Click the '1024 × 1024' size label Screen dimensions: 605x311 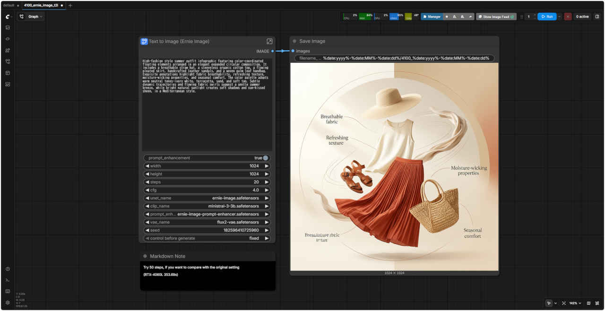tap(394, 273)
